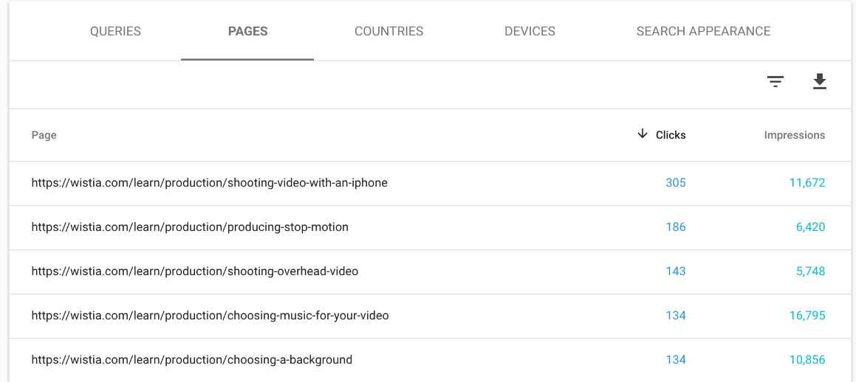The image size is (856, 382).
Task: Click the Page column header
Action: pyautogui.click(x=44, y=135)
